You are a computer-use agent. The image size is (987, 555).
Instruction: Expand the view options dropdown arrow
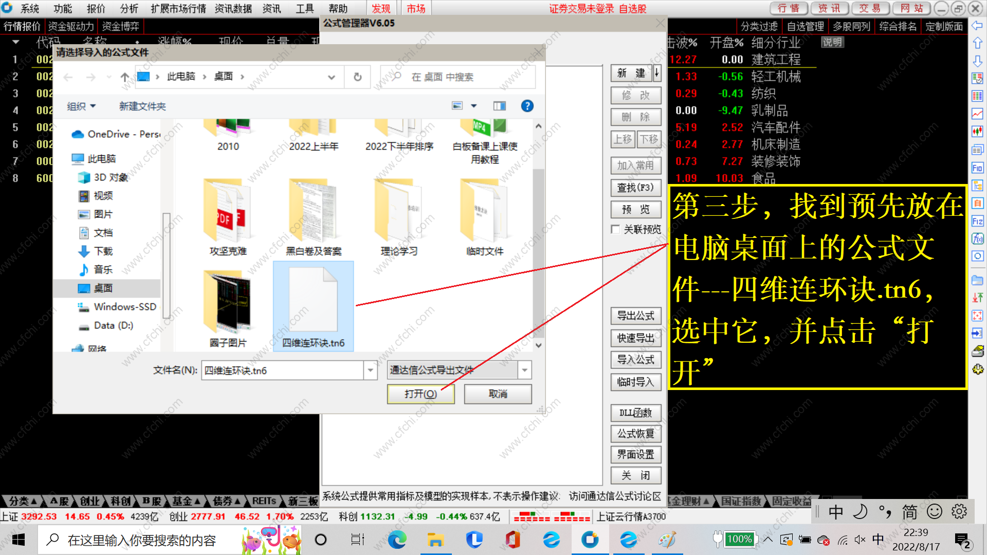tap(474, 106)
